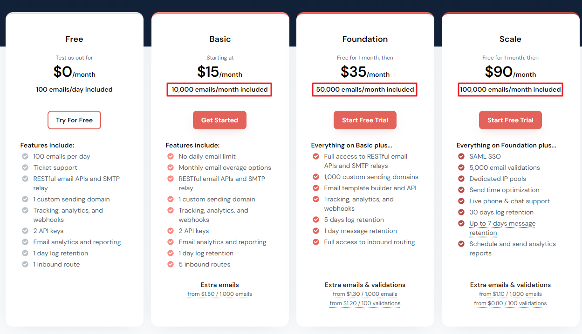Open Scale $0.80 per 100 validations link
Image resolution: width=582 pixels, height=334 pixels.
click(x=510, y=303)
